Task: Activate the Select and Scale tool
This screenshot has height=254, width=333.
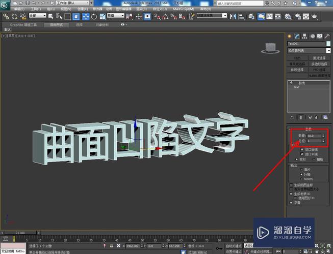Action: pos(103,16)
